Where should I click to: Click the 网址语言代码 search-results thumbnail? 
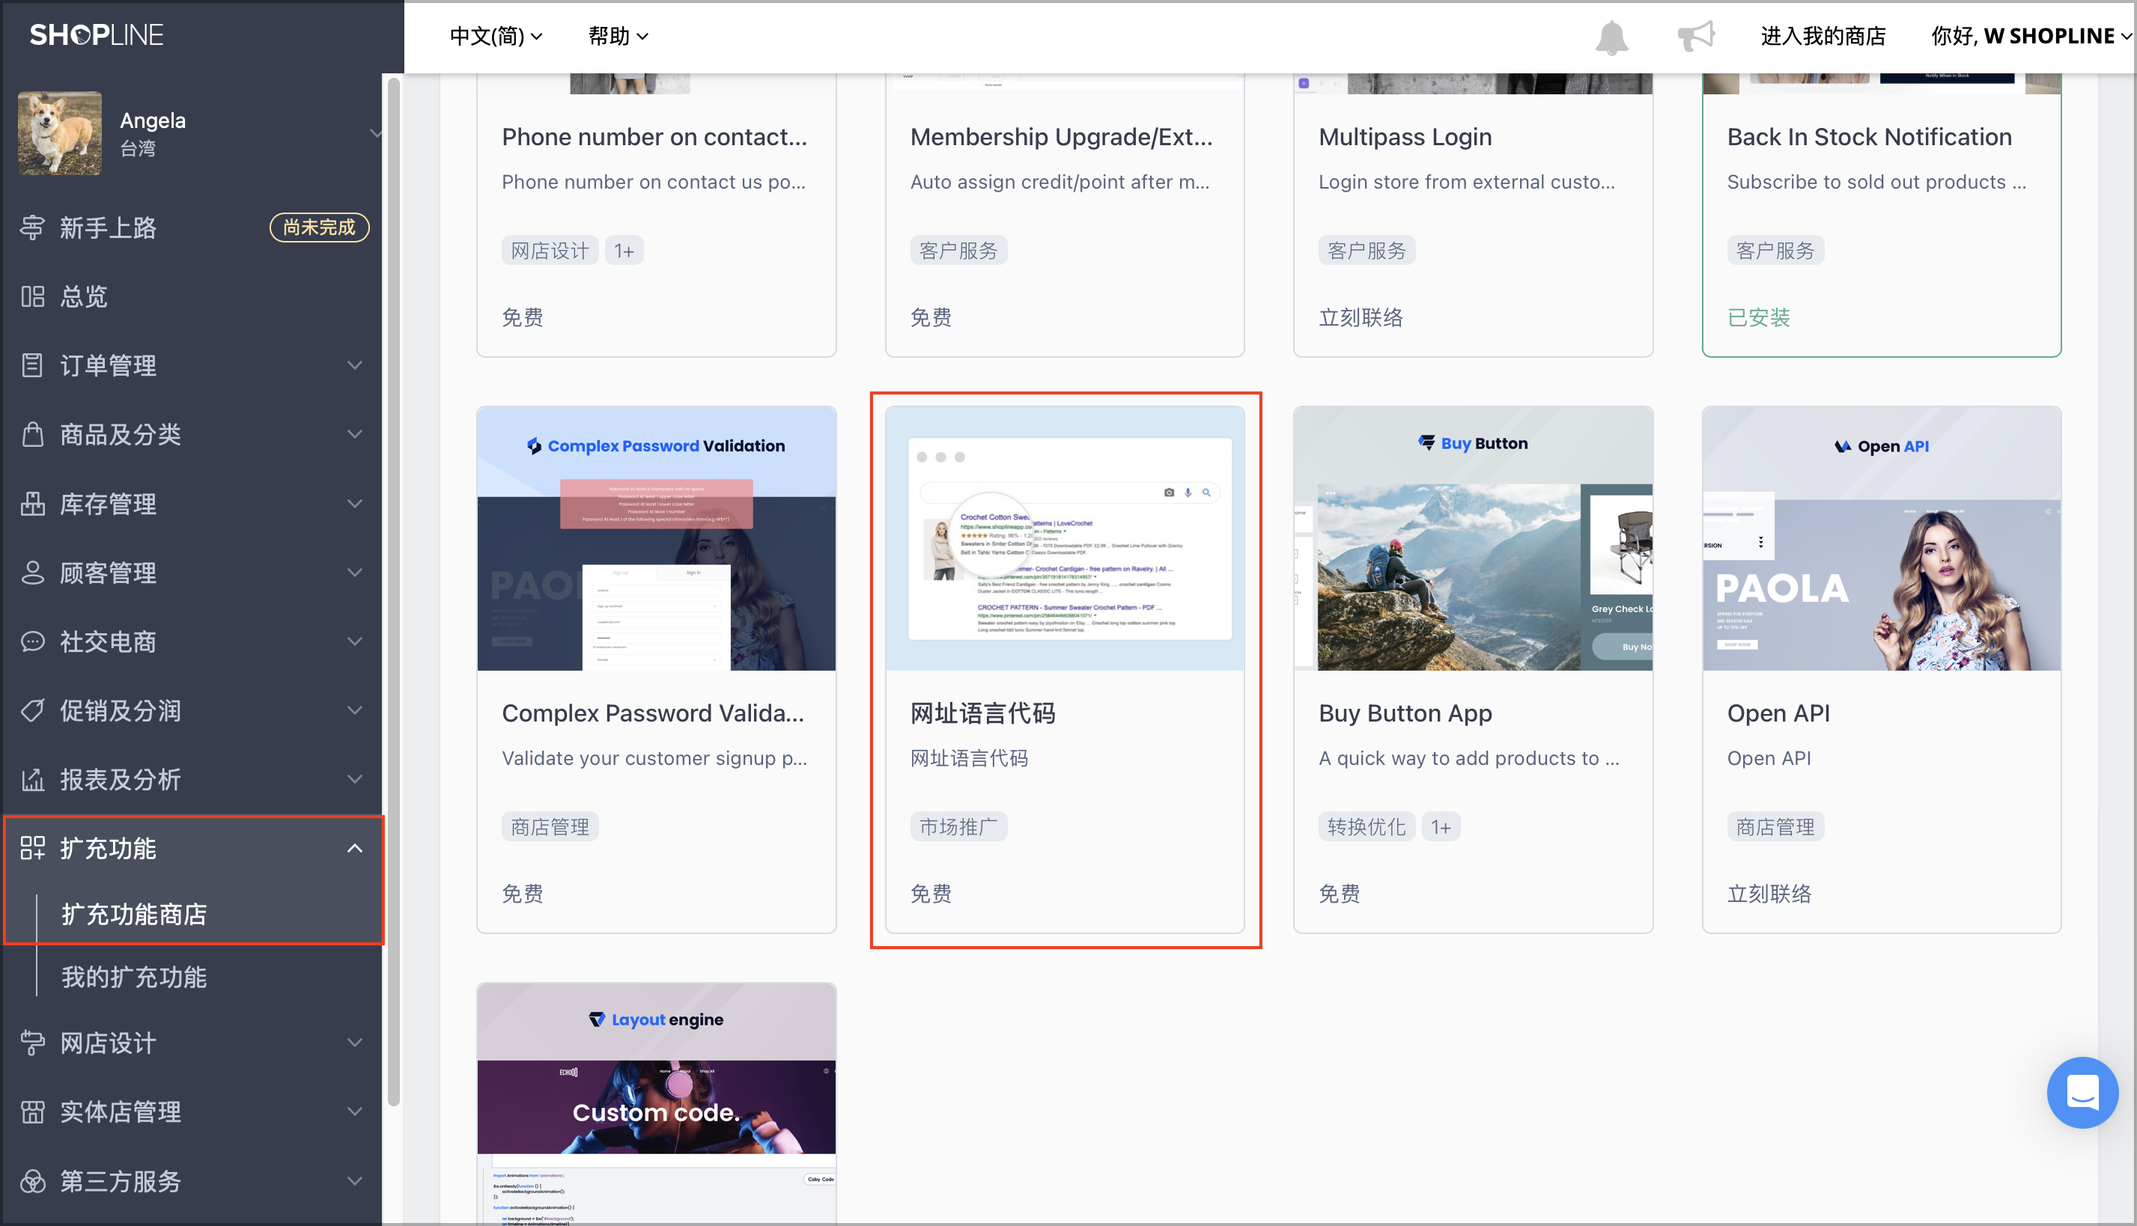coord(1065,539)
